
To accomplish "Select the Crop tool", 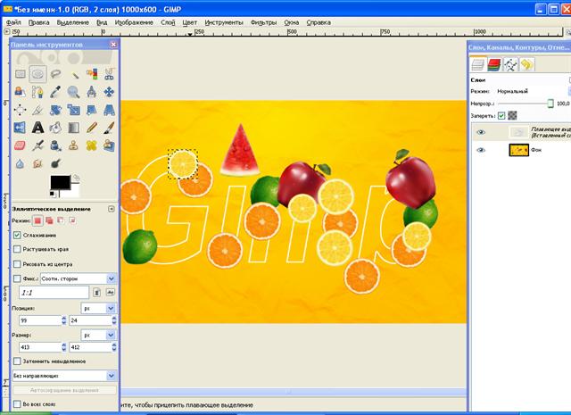I will coord(37,110).
